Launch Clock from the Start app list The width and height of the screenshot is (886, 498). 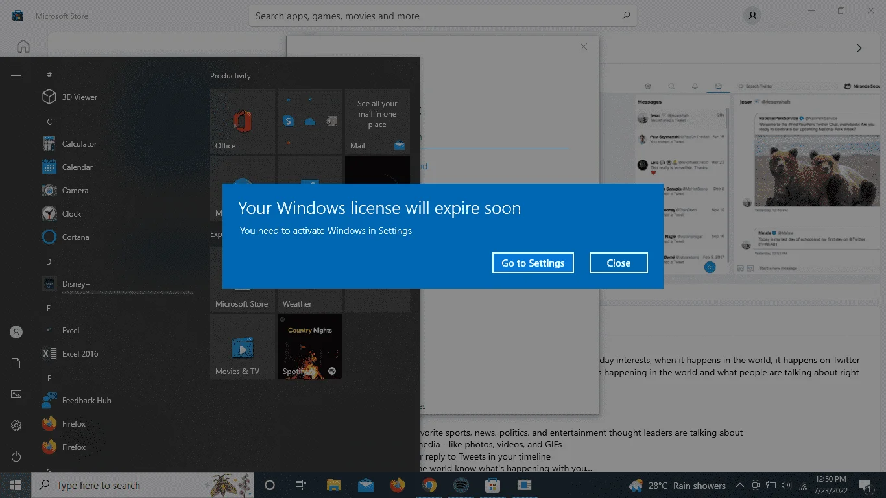pos(117,214)
